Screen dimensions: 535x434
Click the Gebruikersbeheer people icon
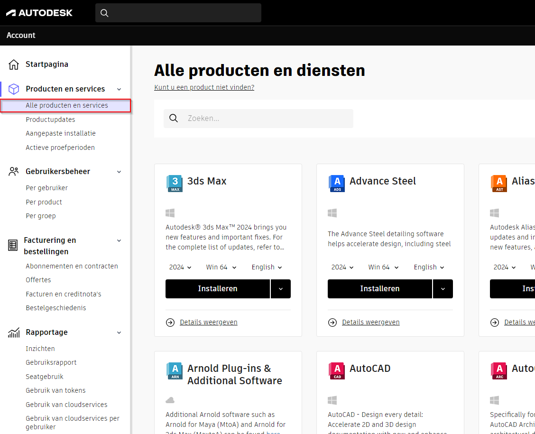pos(14,171)
